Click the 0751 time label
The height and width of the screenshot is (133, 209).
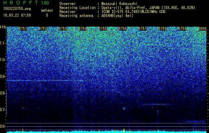coord(23,29)
